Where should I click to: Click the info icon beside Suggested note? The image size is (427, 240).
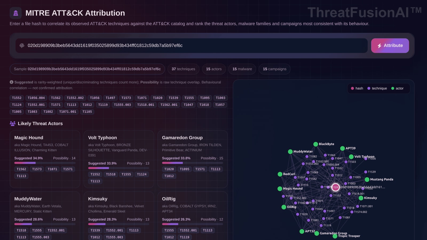click(x=11, y=82)
